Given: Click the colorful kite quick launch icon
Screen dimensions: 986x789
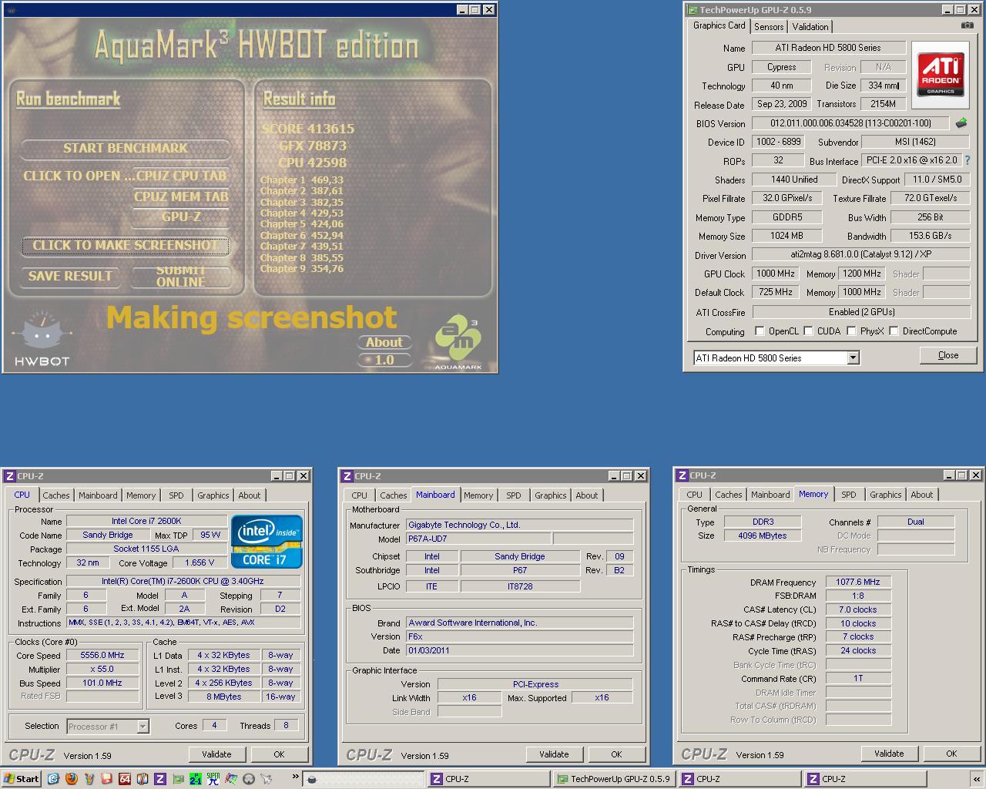Looking at the screenshot, I should click(231, 779).
